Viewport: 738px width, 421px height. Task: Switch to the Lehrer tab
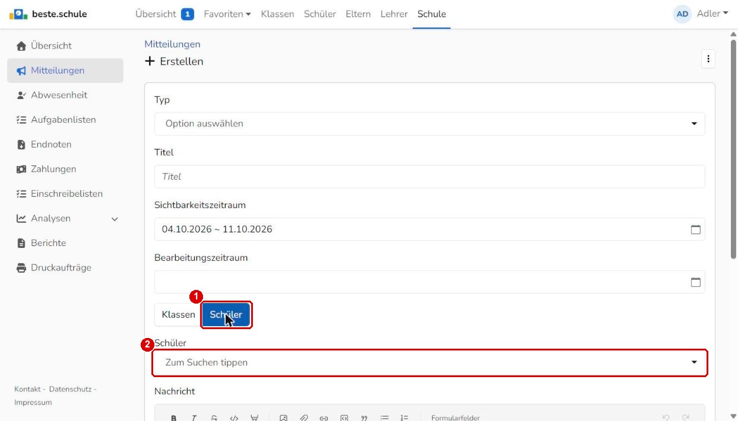[394, 14]
